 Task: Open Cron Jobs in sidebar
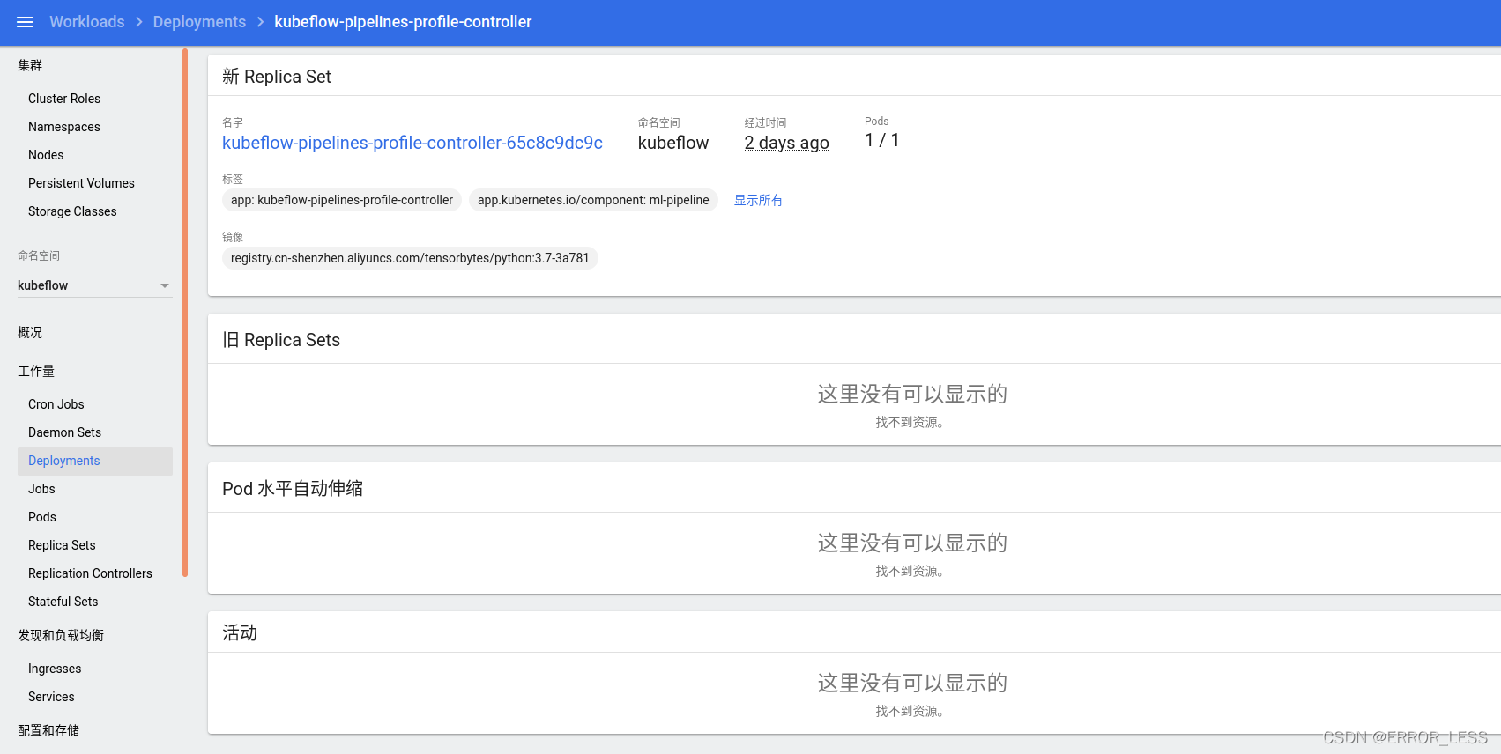click(x=56, y=404)
